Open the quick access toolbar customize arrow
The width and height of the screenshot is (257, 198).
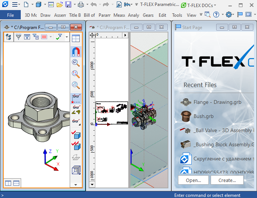[136, 4]
